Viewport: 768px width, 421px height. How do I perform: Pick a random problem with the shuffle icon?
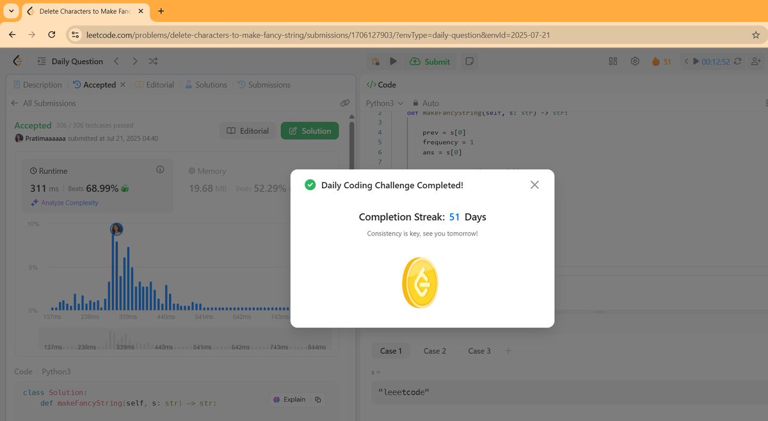(153, 61)
